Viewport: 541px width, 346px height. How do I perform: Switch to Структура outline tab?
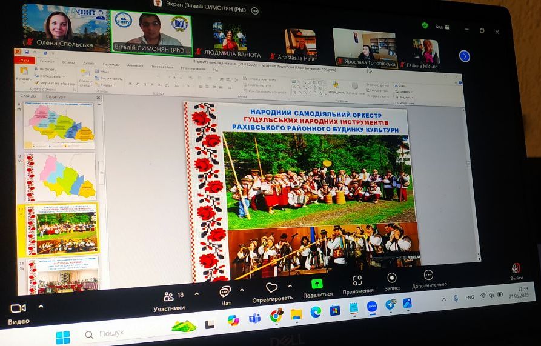(x=56, y=96)
